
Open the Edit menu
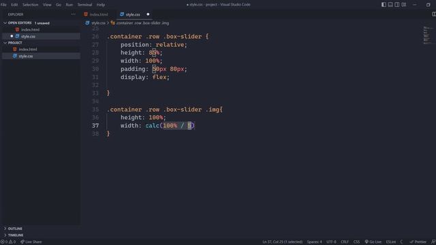pos(14,5)
